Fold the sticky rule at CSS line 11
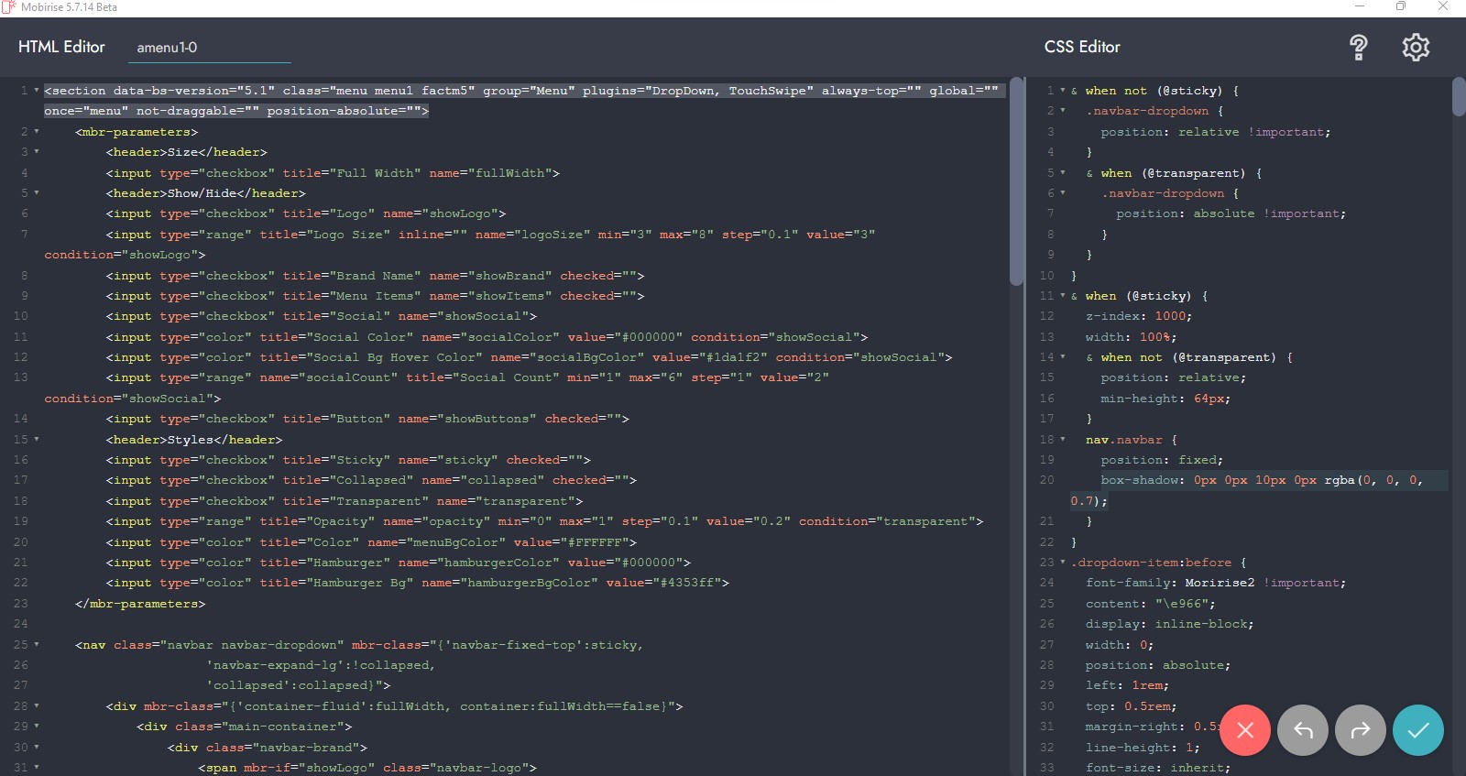This screenshot has height=776, width=1466. pyautogui.click(x=1063, y=296)
